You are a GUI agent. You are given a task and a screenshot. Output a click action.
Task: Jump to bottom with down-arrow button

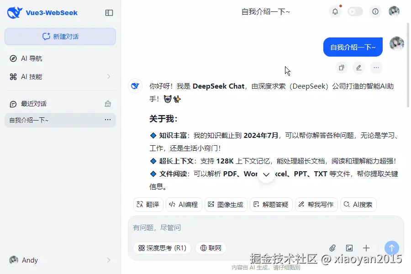coord(266,174)
